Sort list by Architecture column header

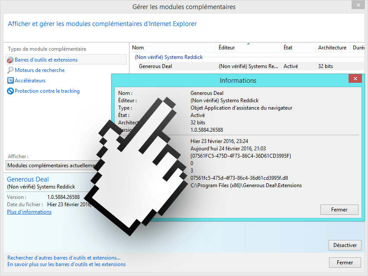[x=332, y=48]
